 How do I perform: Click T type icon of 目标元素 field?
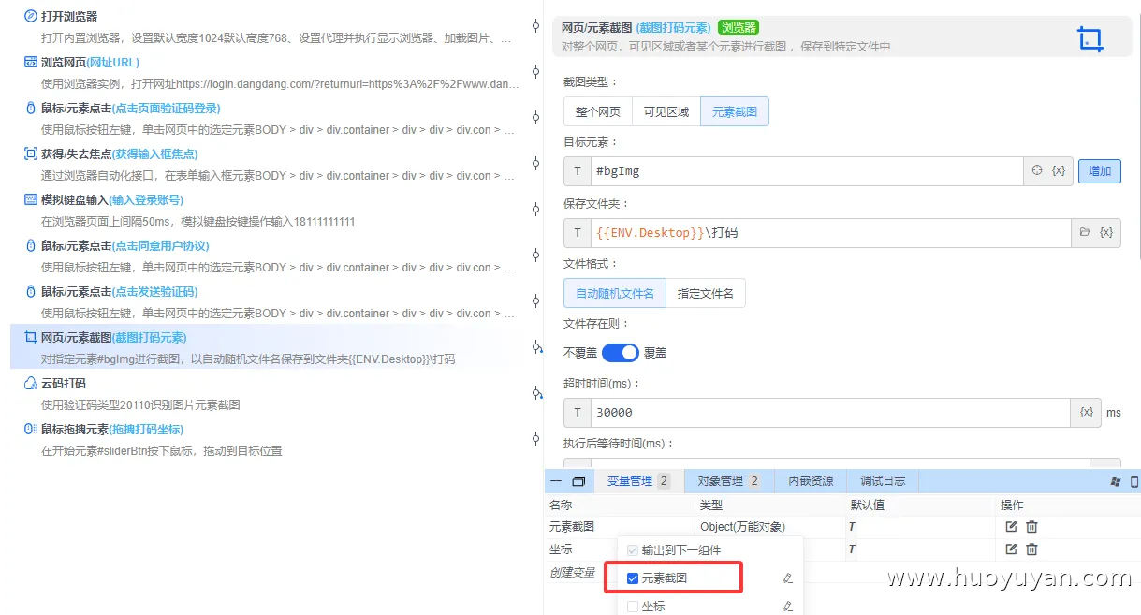click(578, 171)
